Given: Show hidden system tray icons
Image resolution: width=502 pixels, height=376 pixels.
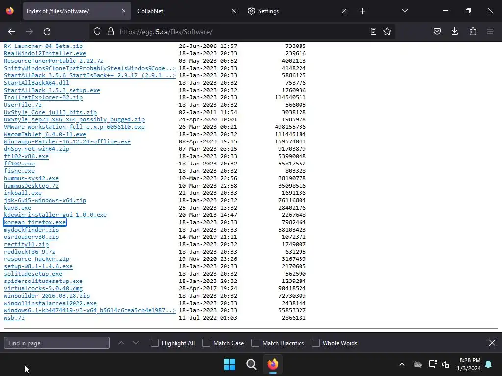Looking at the screenshot, I should 402,364.
